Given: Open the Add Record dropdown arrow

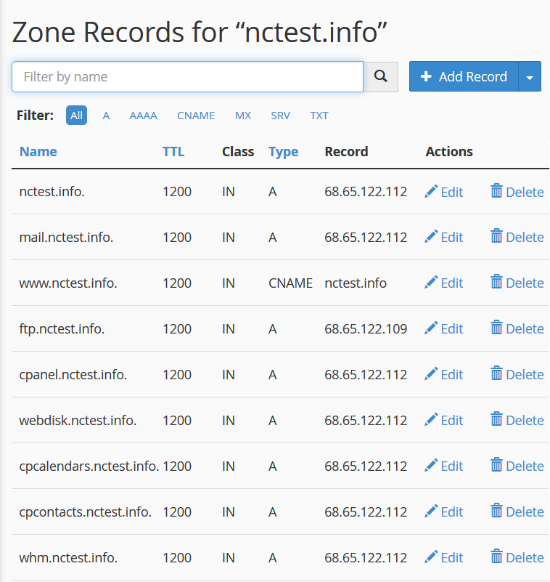Looking at the screenshot, I should 530,76.
